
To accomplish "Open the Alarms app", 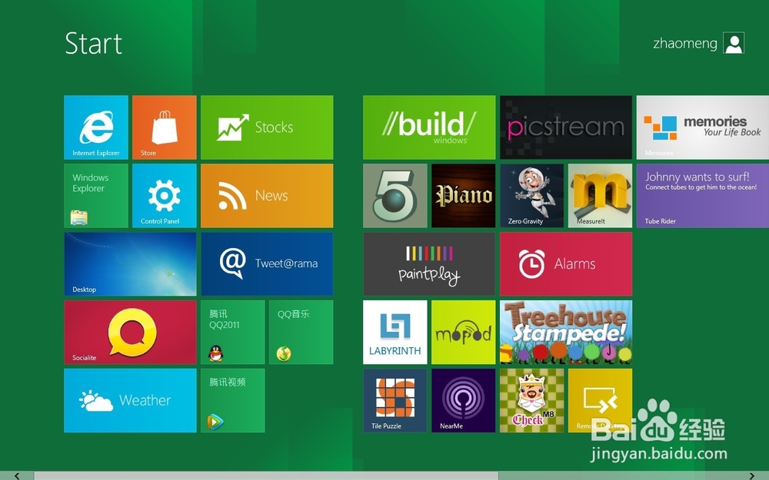I will tap(566, 263).
